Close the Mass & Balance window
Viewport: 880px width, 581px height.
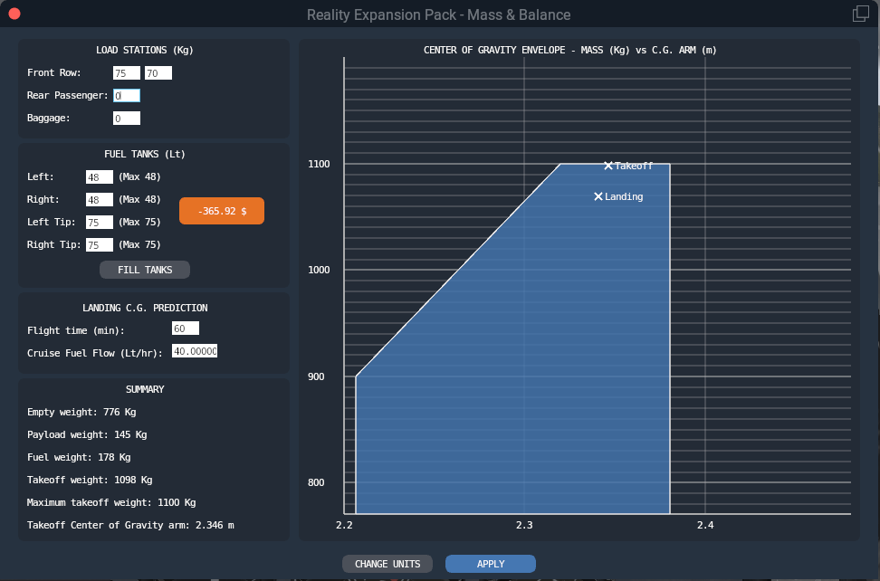(x=14, y=14)
